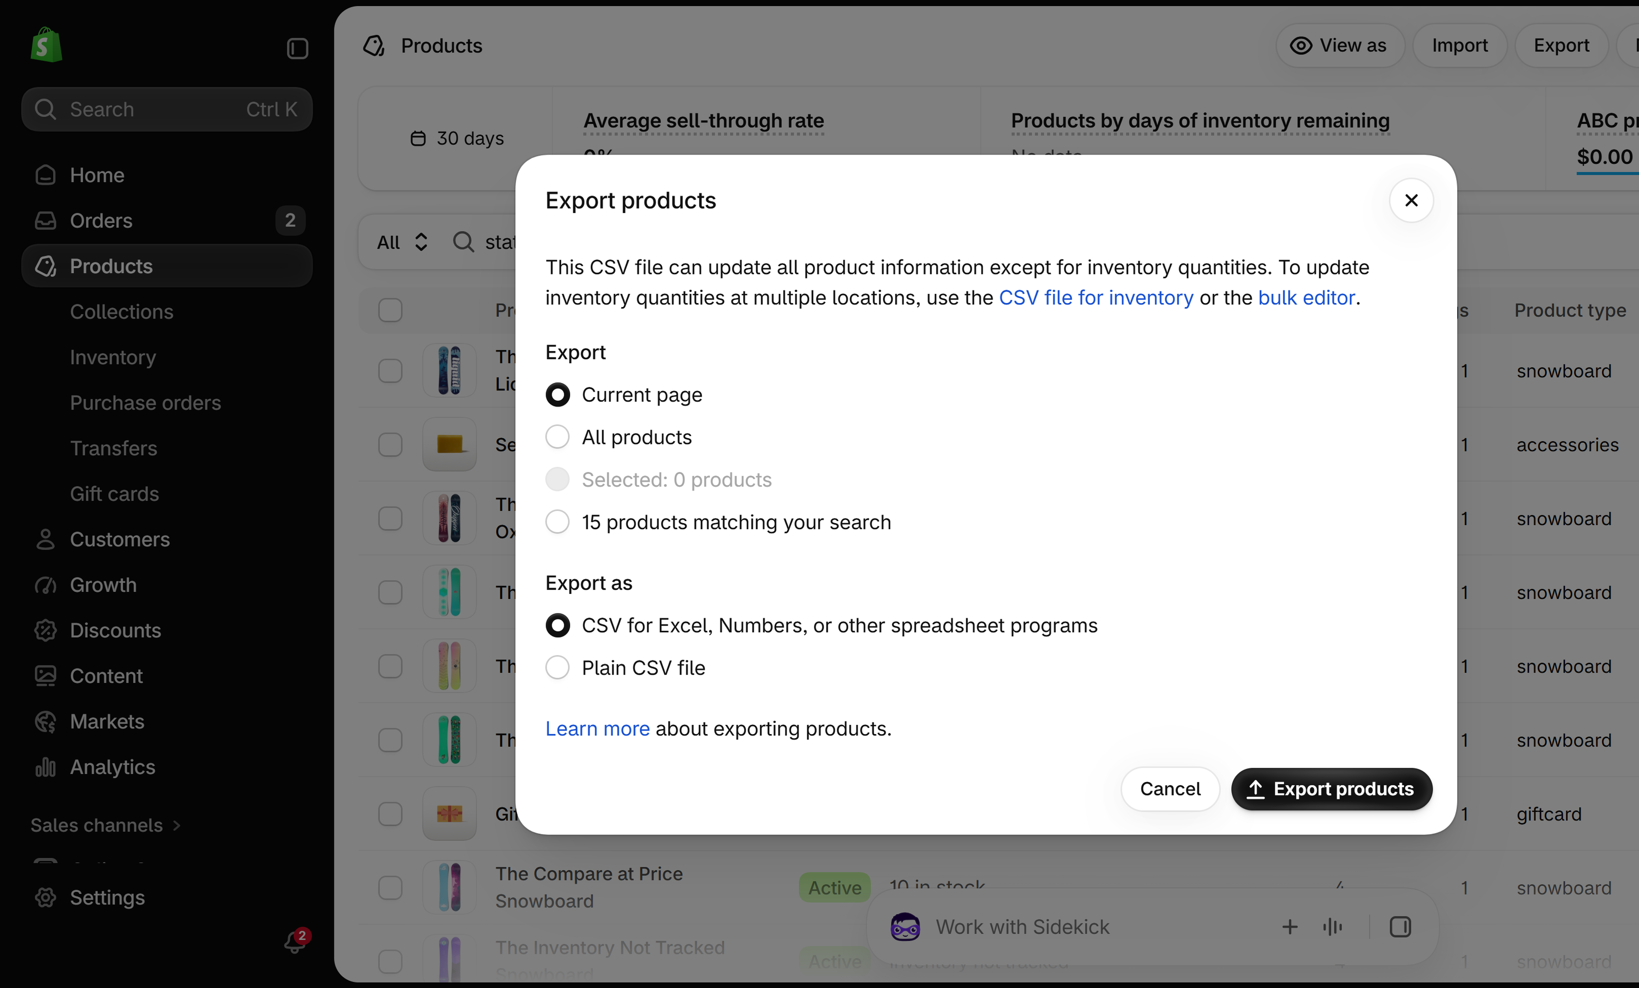Expand the Sales channels section

(x=105, y=825)
